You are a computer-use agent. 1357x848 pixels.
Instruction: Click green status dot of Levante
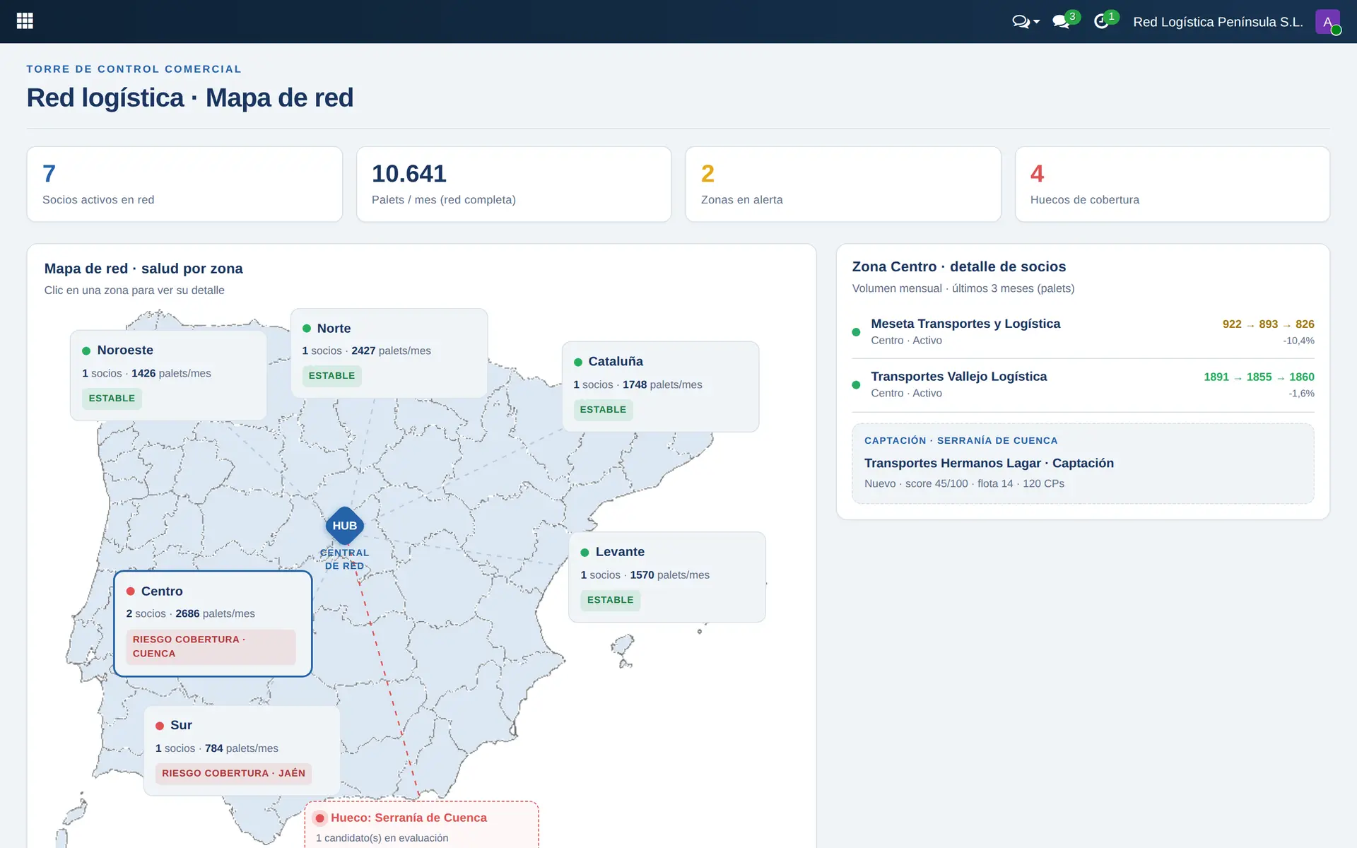pyautogui.click(x=584, y=553)
